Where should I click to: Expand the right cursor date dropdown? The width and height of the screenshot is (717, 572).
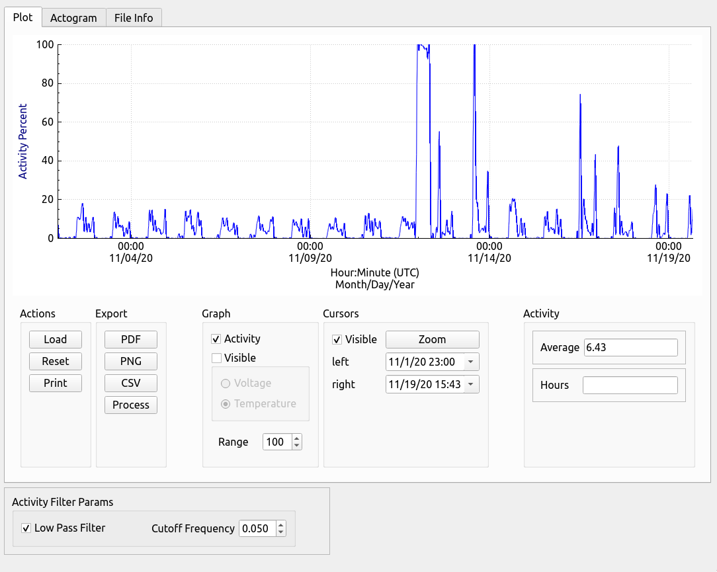[471, 384]
